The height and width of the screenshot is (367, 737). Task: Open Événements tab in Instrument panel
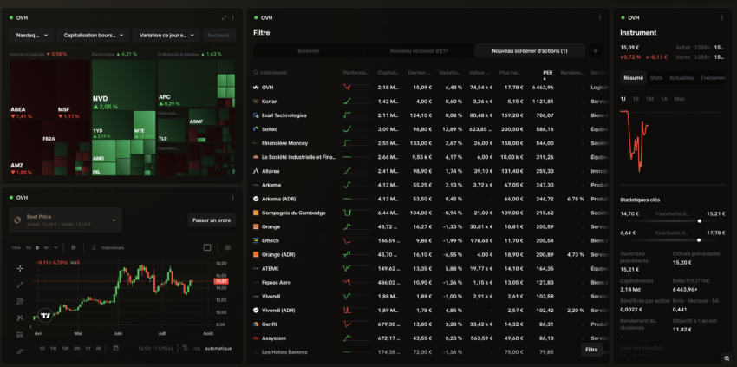(x=713, y=78)
